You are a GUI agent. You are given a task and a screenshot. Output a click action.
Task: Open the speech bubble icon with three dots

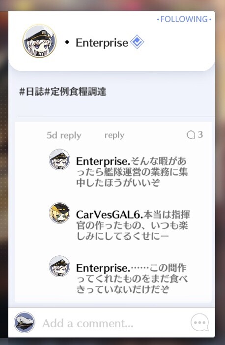200,322
